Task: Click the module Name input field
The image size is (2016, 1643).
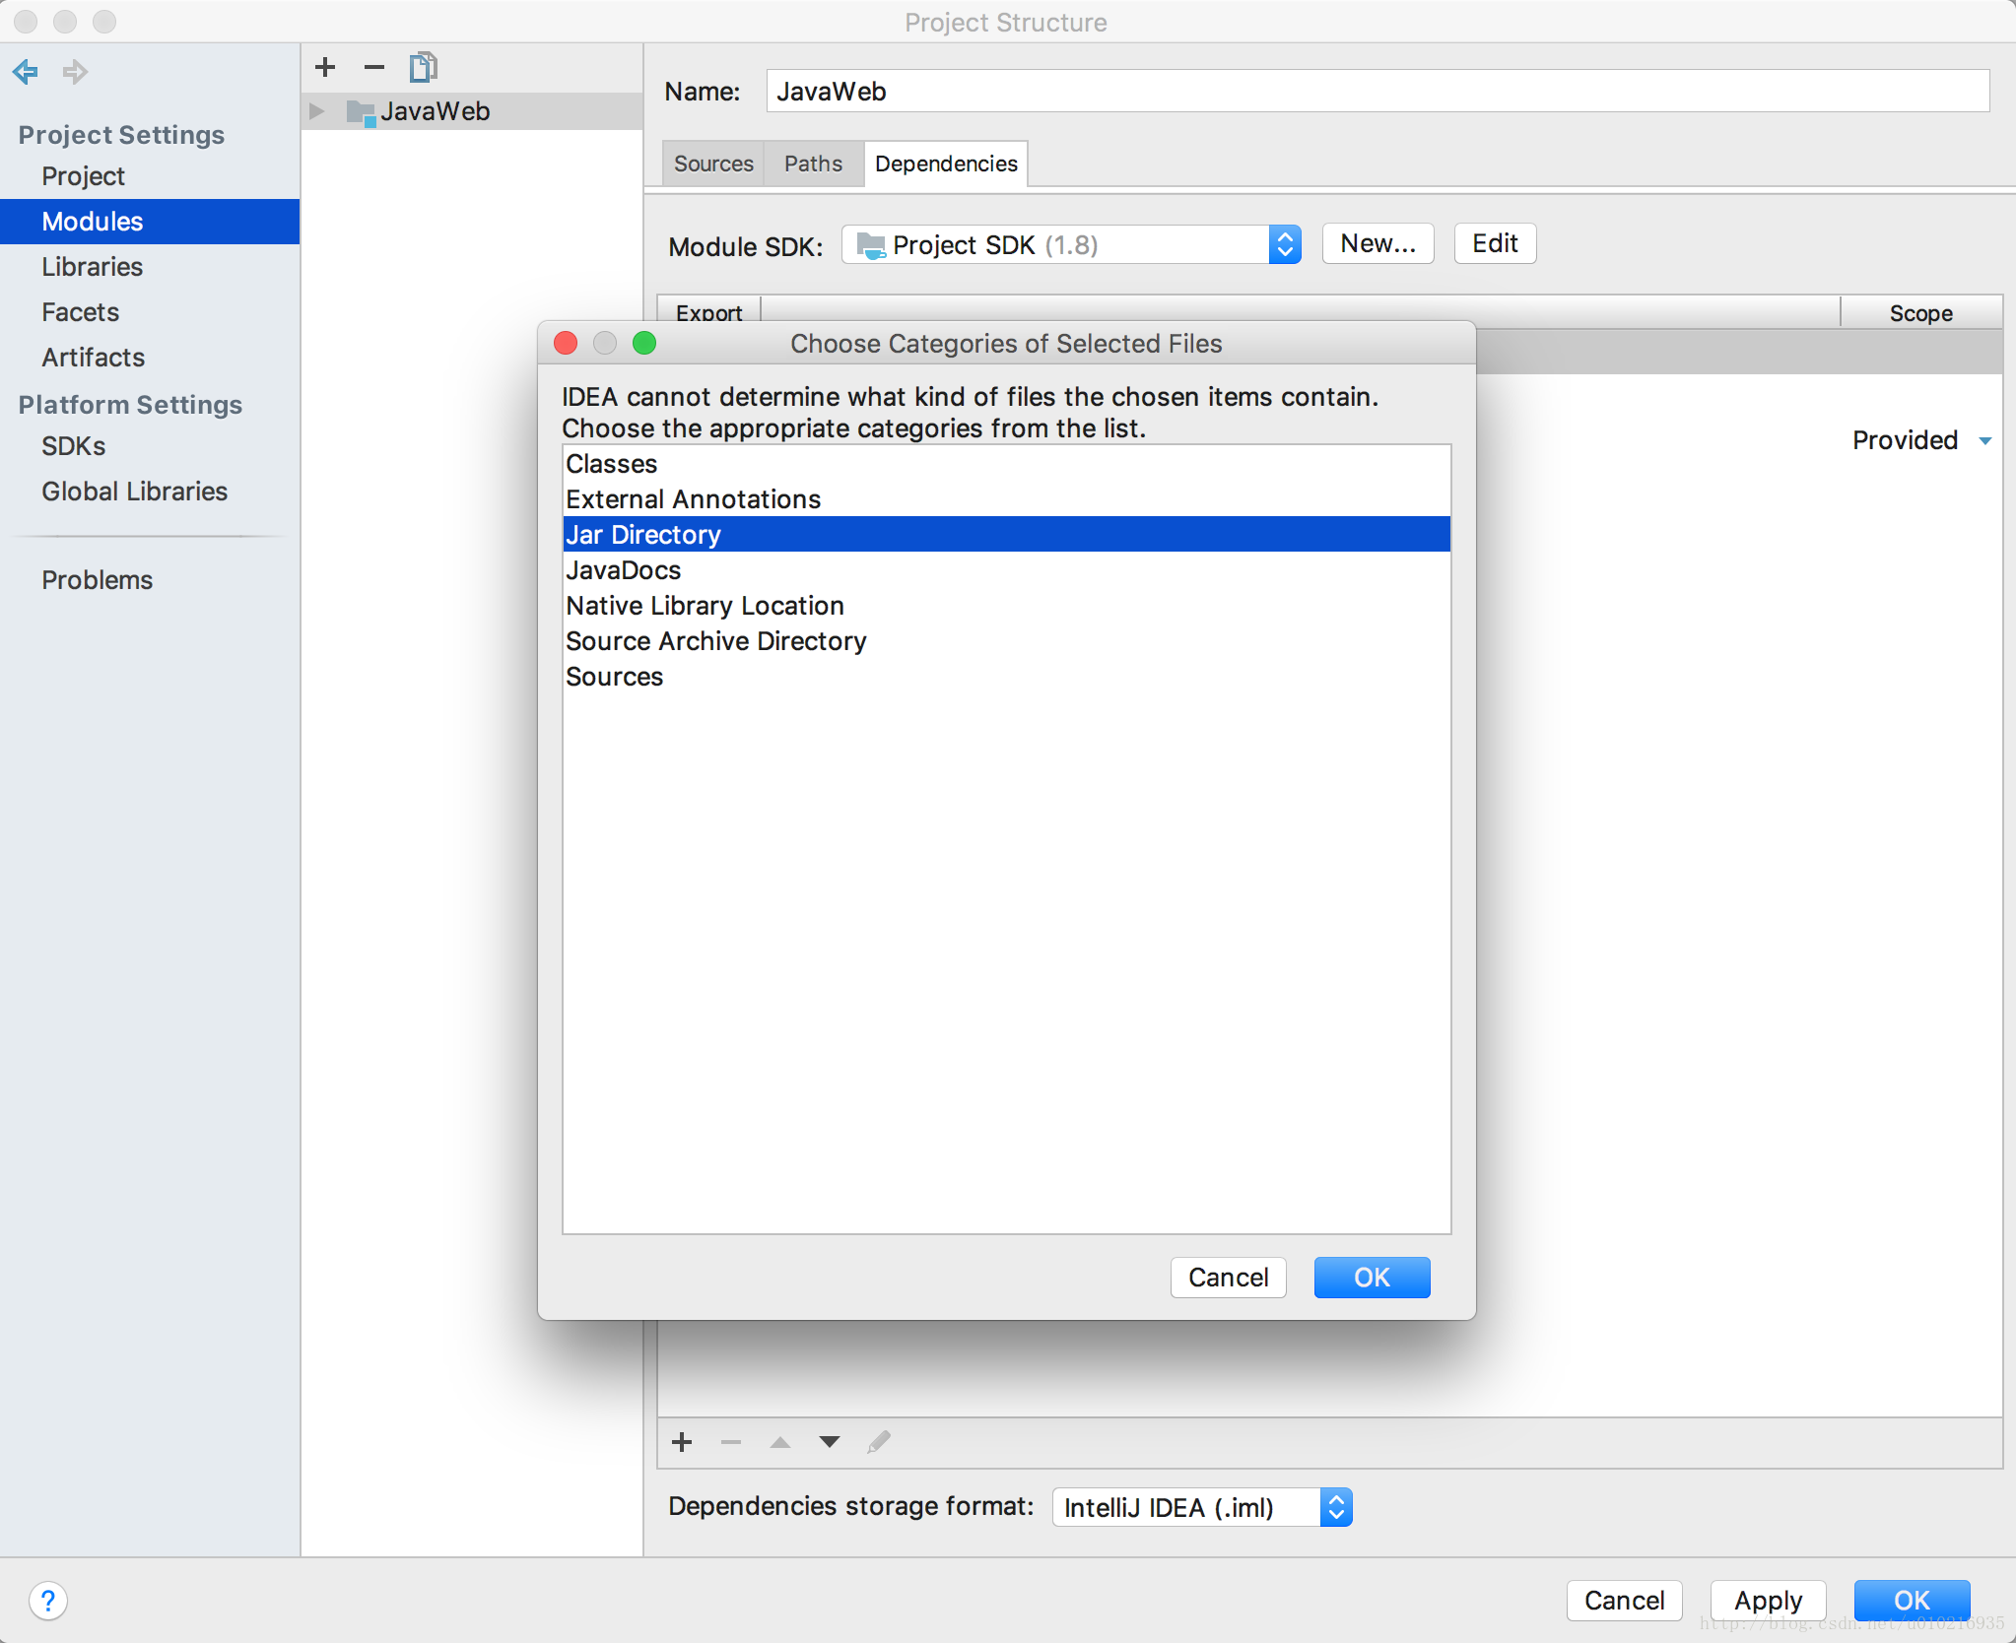Action: tap(1378, 92)
